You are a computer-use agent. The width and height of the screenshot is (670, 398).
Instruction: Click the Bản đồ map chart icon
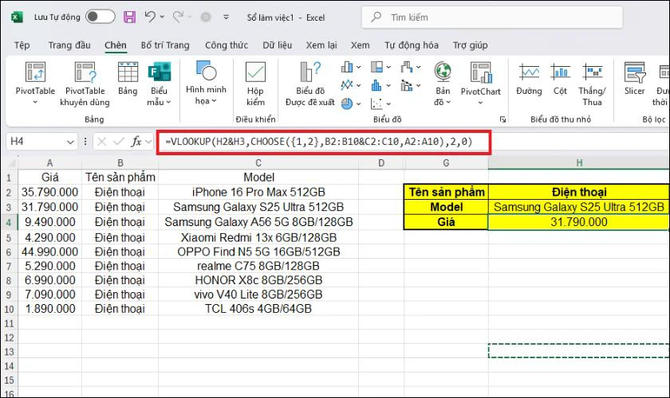click(x=443, y=72)
